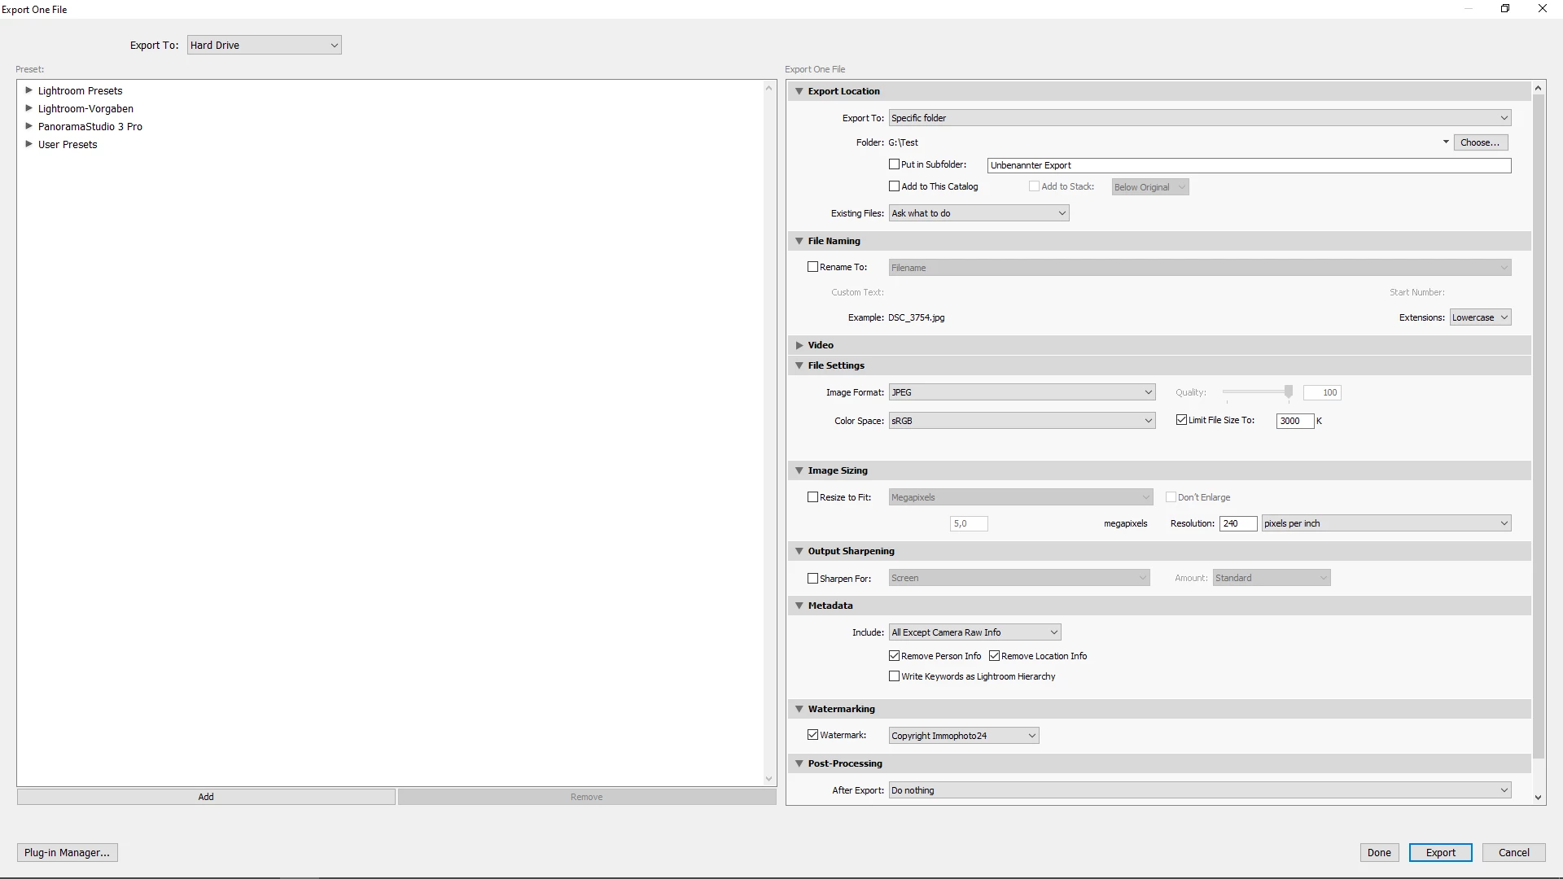
Task: Click the JPEG Quality slider handle
Action: coord(1289,392)
